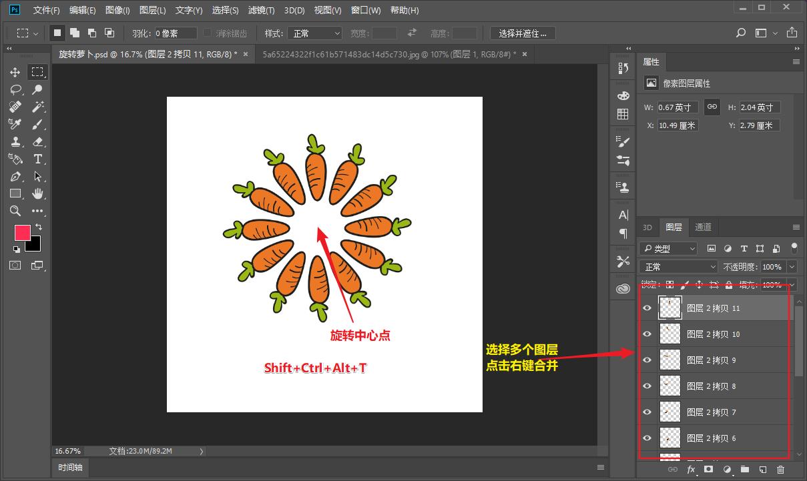807x481 pixels.
Task: Delete layer using trash icon
Action: (x=780, y=470)
